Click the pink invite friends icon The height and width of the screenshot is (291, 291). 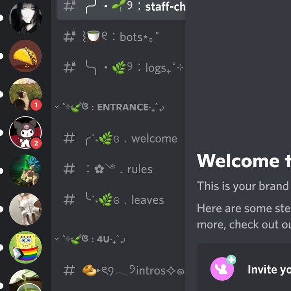point(222,269)
